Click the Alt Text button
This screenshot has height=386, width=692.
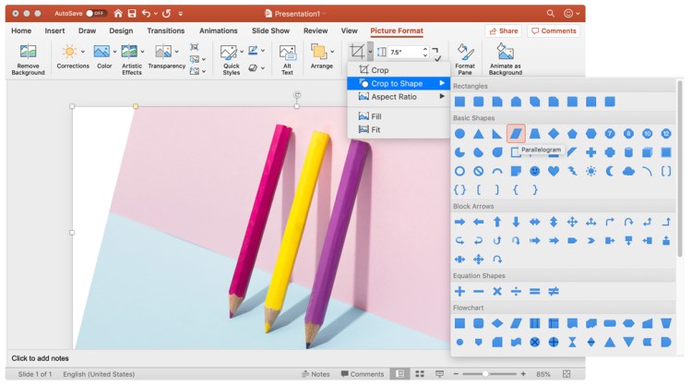(287, 60)
